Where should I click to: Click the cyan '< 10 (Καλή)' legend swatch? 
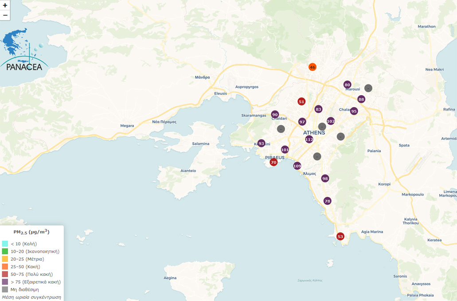click(5, 243)
